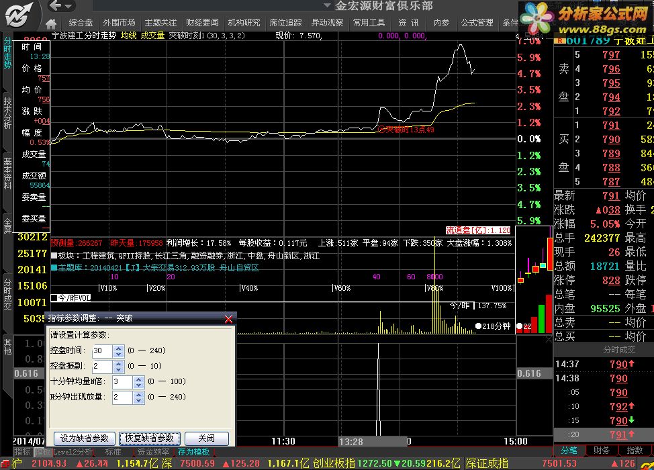Select 其他 vertical side tab
Screen dimensions: 654x470
[x=7, y=346]
